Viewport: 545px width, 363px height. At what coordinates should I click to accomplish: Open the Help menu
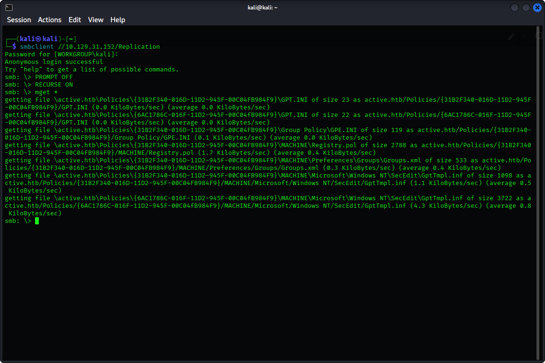click(117, 20)
